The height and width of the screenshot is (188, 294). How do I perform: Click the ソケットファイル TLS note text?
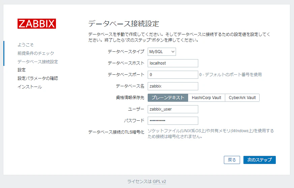211,134
